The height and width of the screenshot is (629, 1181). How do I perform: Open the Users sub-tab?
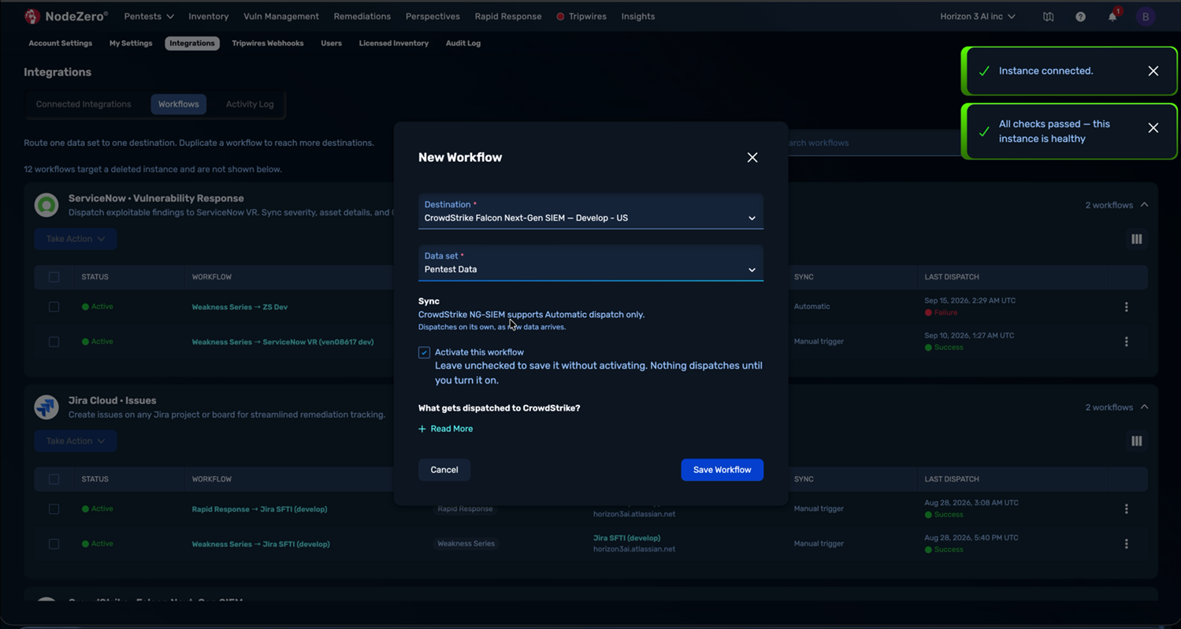[331, 43]
